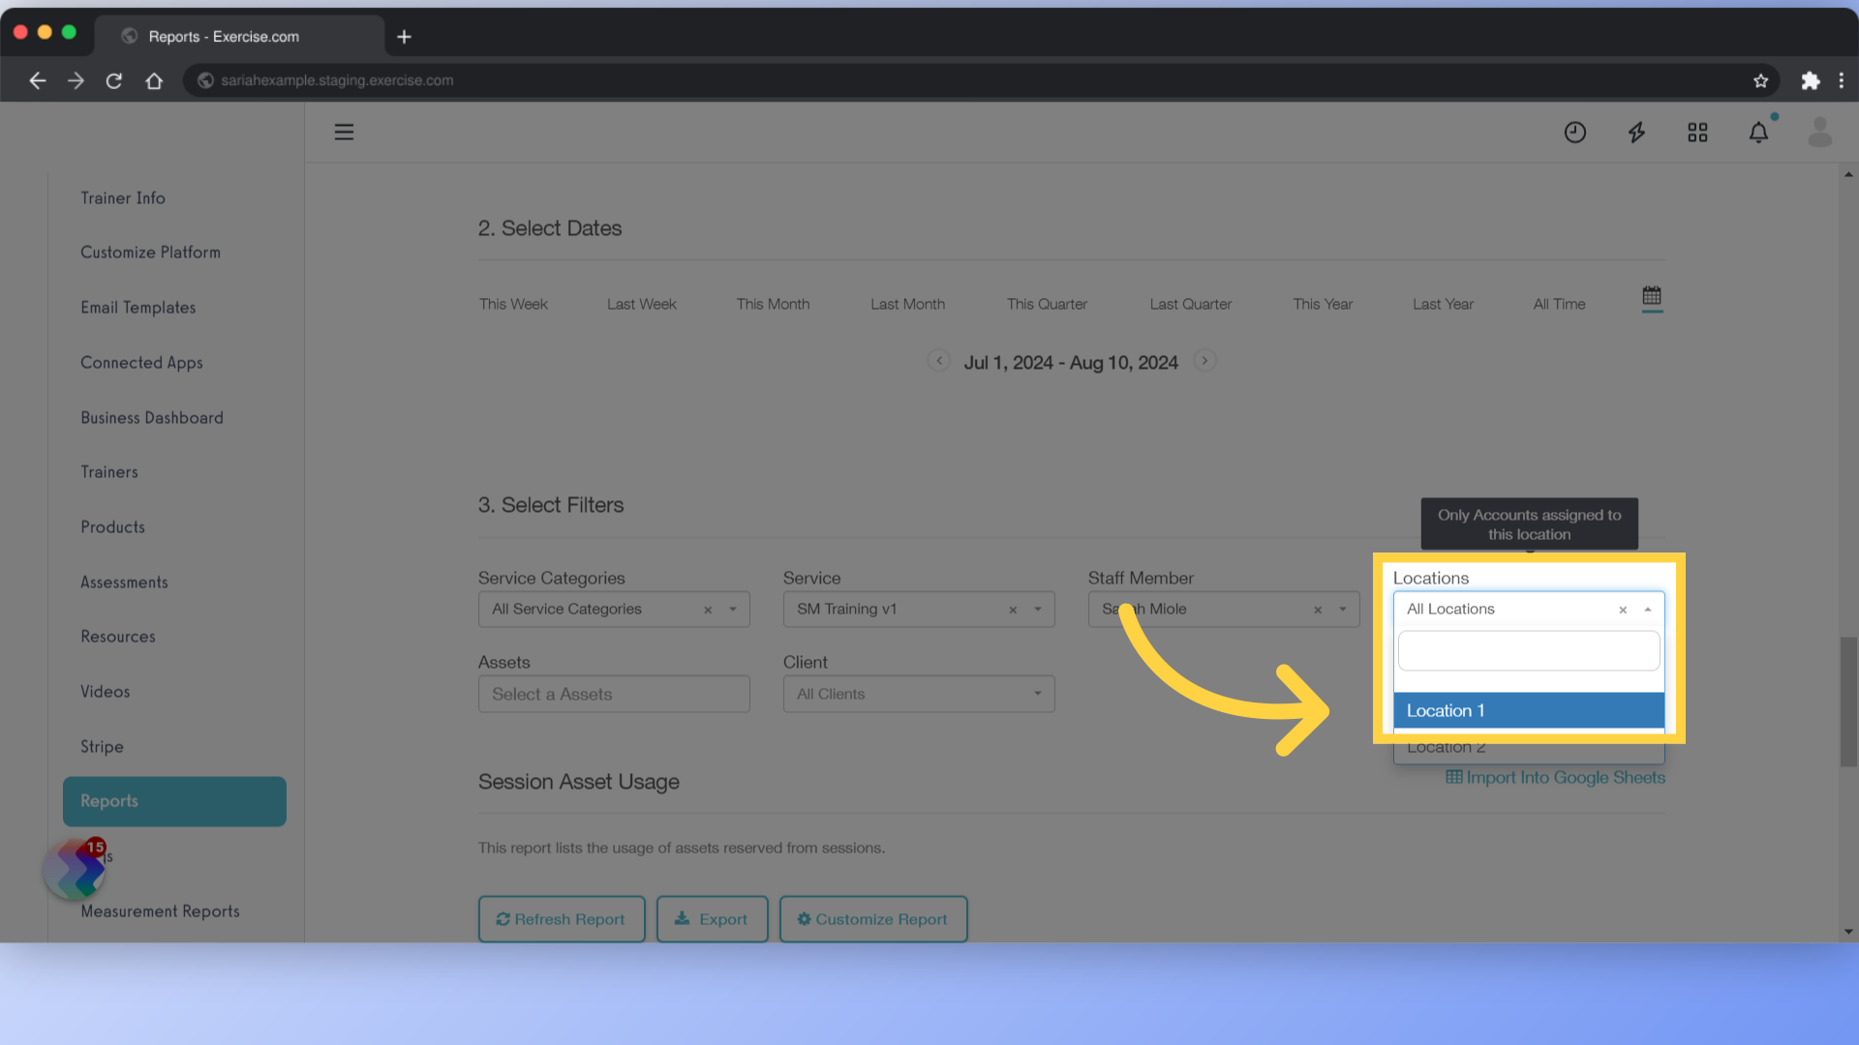
Task: Open Videos in the sidebar
Action: pos(106,692)
